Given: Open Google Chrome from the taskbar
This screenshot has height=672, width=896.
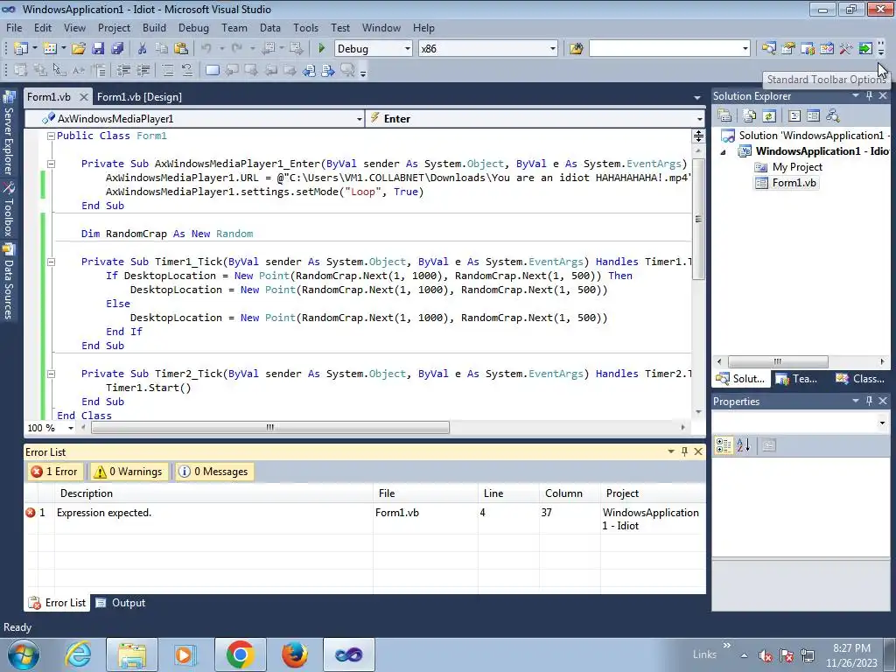Looking at the screenshot, I should click(240, 654).
